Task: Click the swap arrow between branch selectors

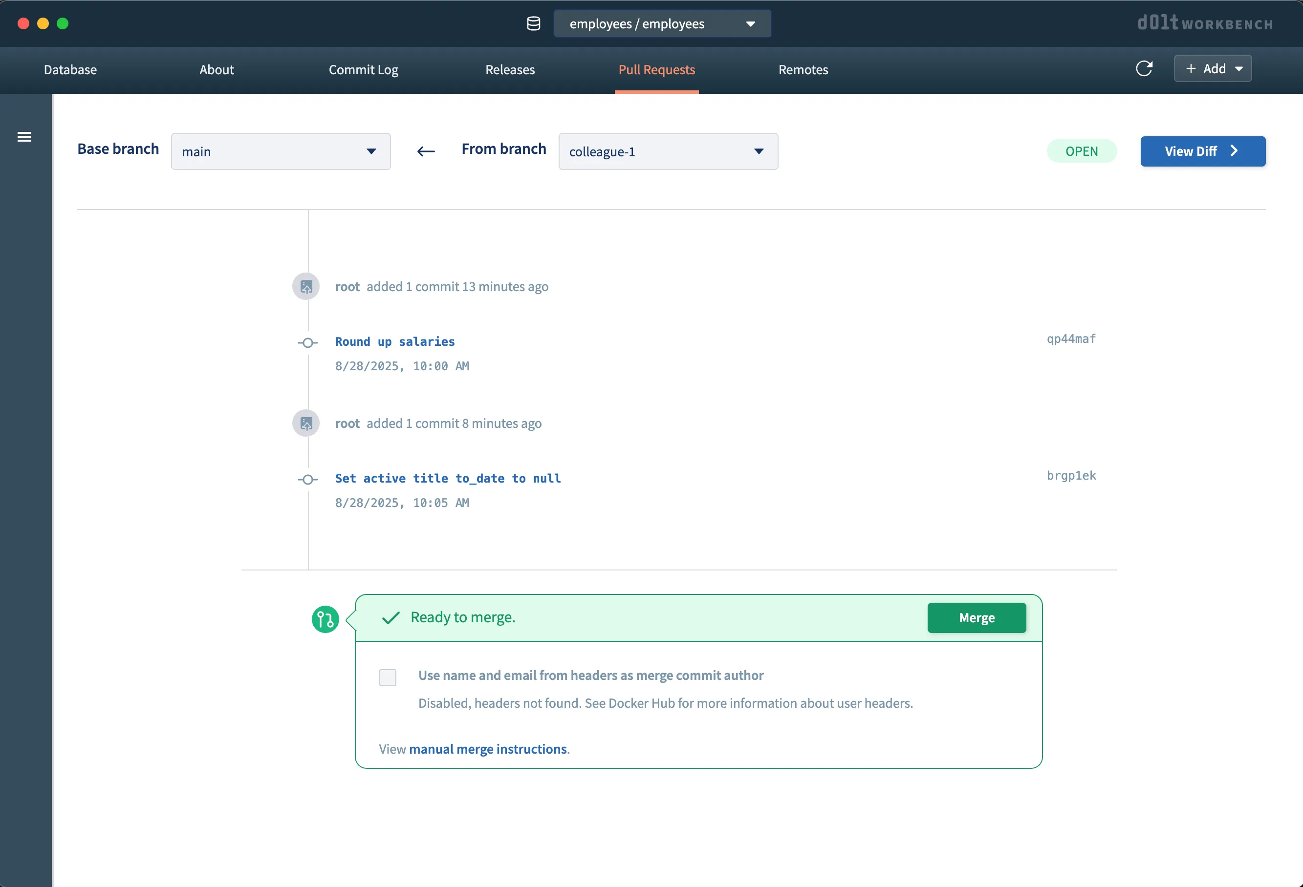Action: 426,151
